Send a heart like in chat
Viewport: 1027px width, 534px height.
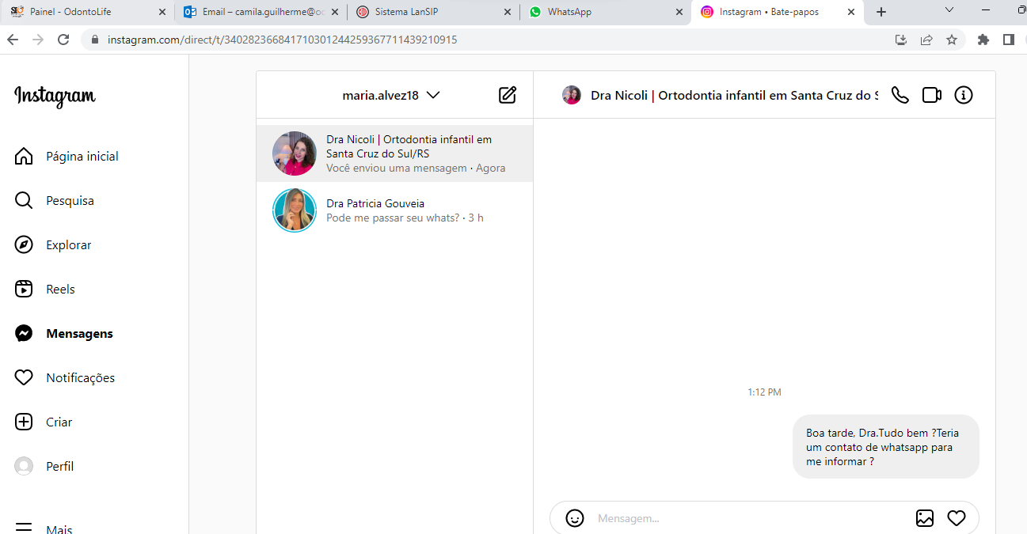(x=957, y=518)
